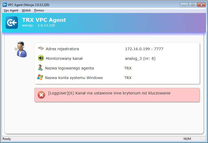
Task: Select the Nazwa logowanego agenta label
Action: 69,68
